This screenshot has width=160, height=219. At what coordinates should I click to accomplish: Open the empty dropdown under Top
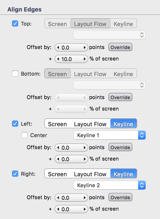click(x=109, y=35)
